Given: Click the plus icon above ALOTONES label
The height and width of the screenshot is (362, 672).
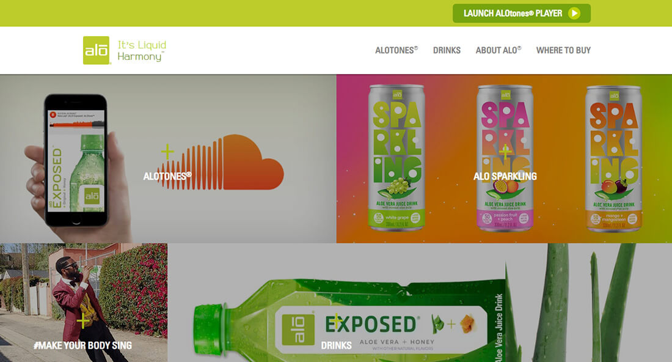Looking at the screenshot, I should [167, 152].
